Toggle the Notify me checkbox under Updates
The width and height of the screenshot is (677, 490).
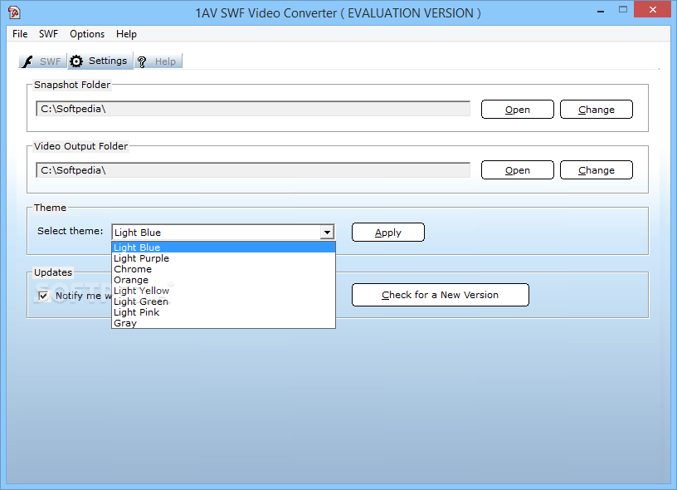(x=43, y=296)
